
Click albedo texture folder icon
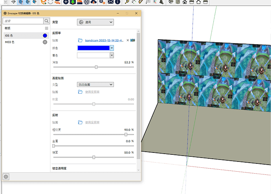pyautogui.click(x=80, y=40)
